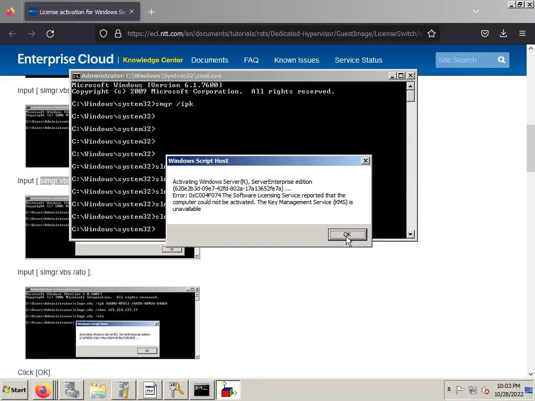
Task: Maximize the cmd.exe window
Action: click(x=401, y=76)
